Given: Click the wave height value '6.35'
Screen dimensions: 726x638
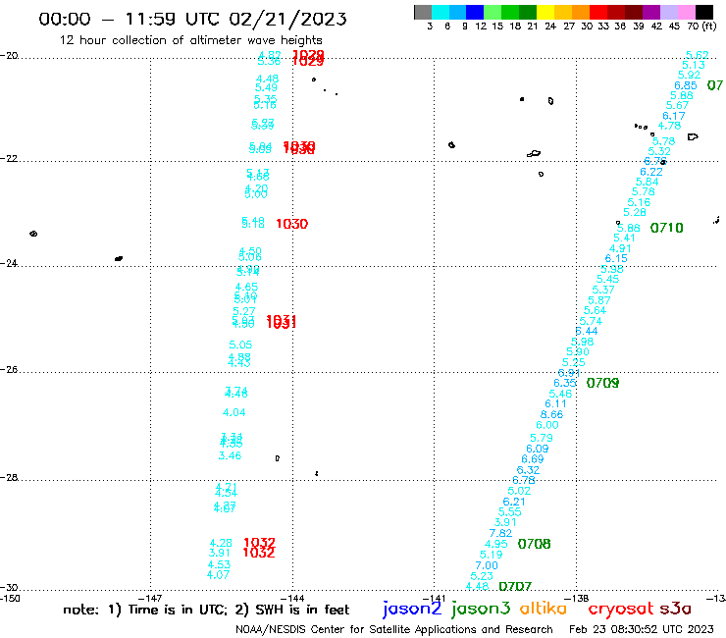Looking at the screenshot, I should tap(565, 383).
